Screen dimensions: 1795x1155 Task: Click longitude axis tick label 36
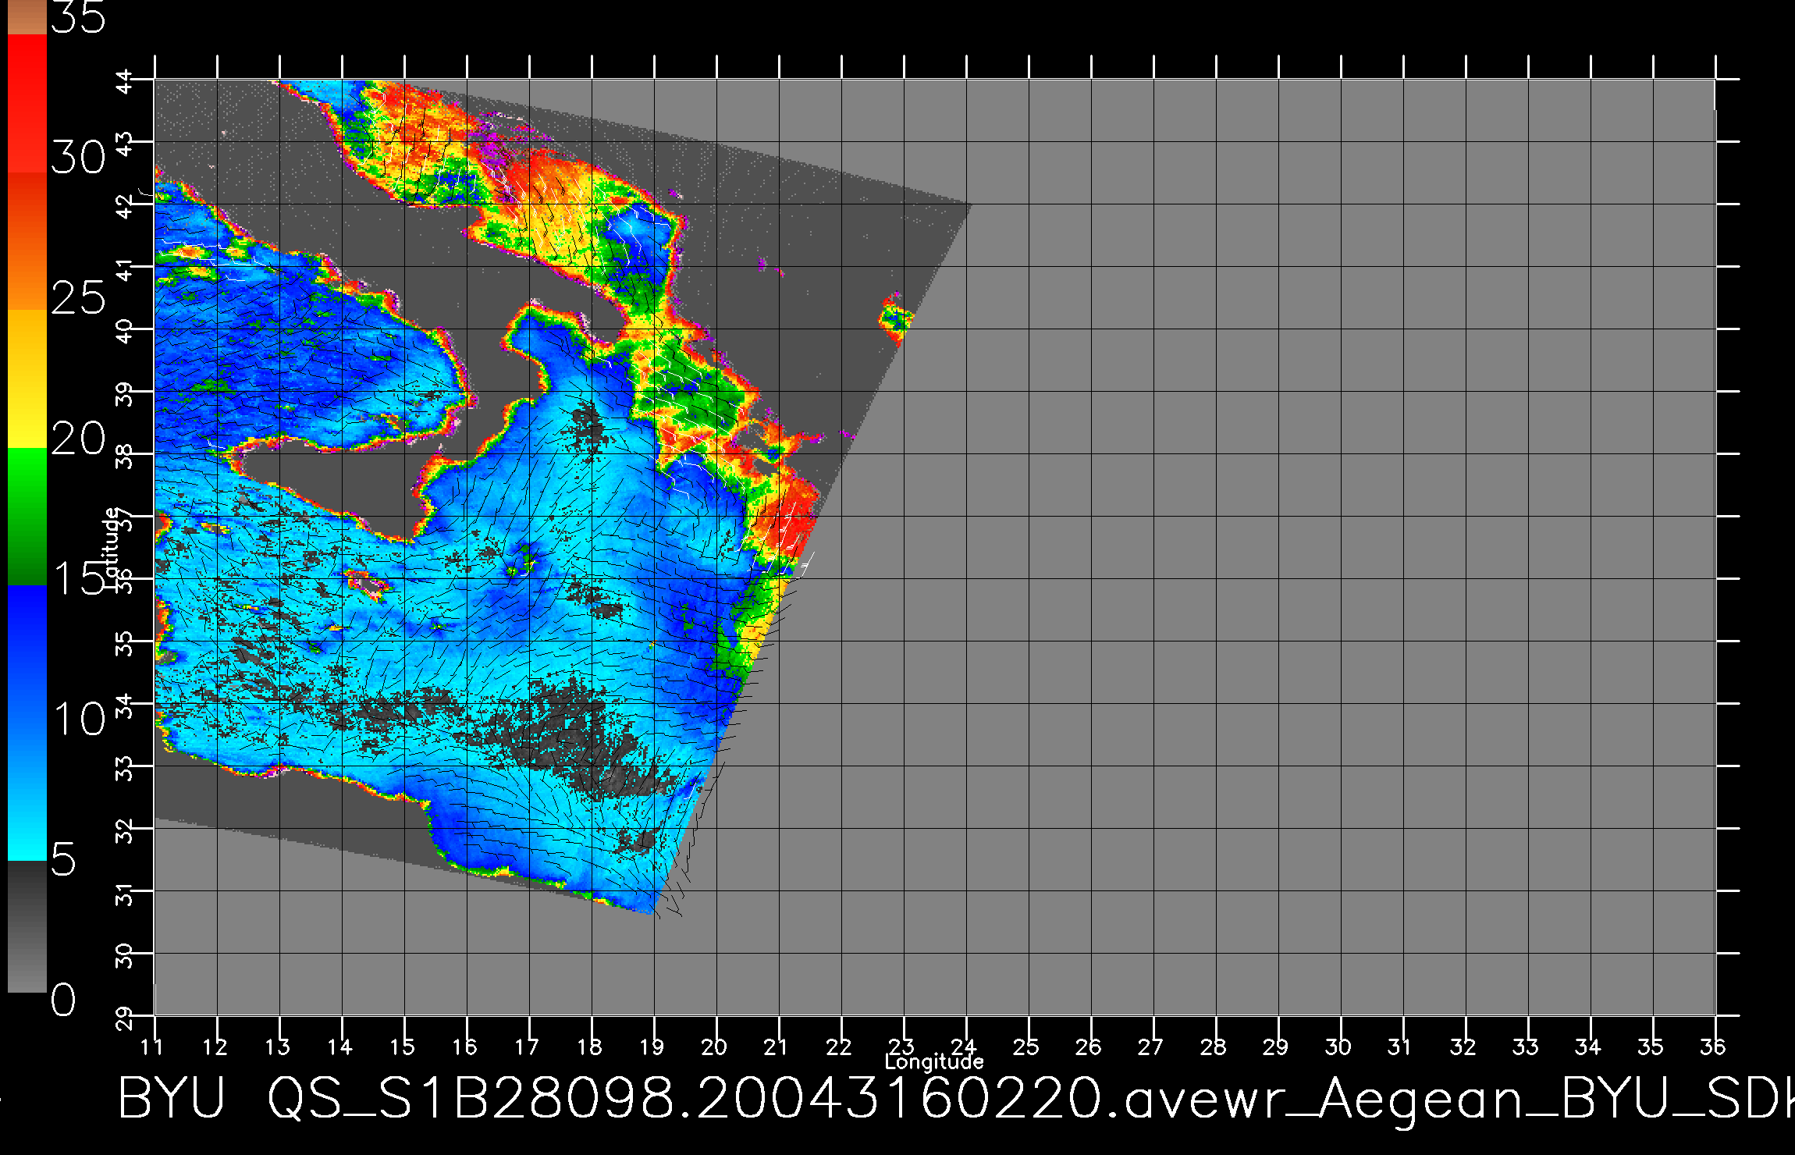[1714, 1046]
